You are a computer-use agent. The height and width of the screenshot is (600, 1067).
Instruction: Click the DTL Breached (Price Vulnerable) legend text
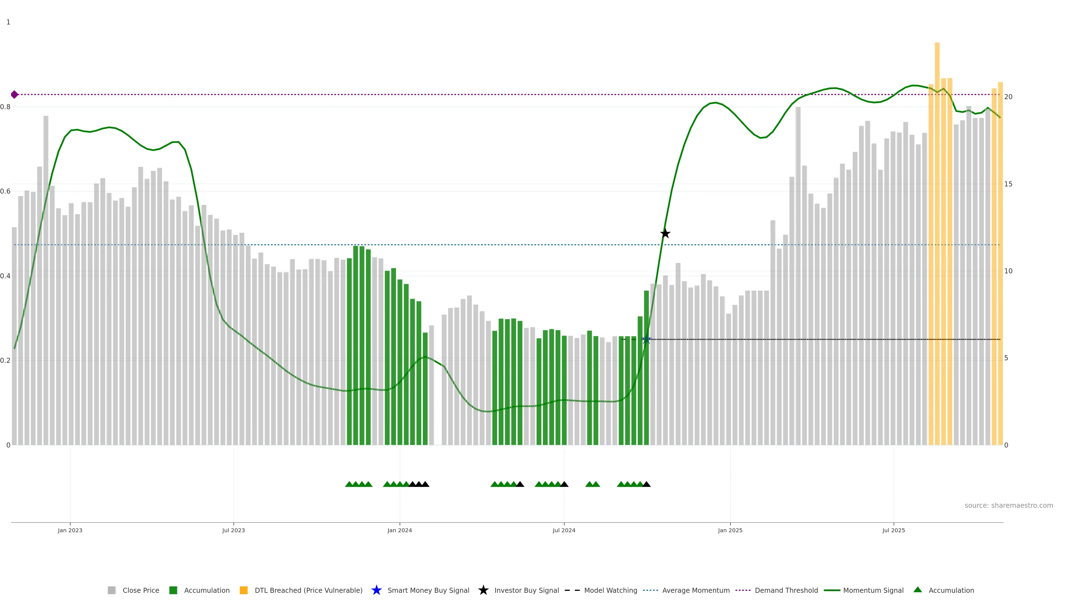[308, 590]
